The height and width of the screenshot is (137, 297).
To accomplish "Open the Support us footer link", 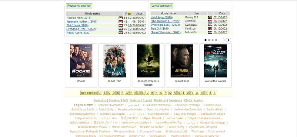I will coord(100,100).
